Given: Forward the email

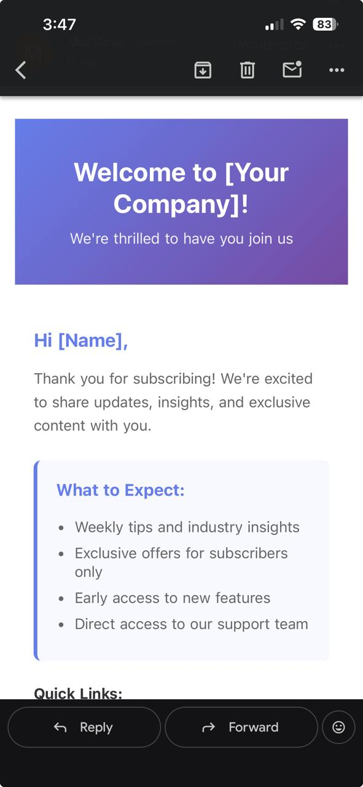Looking at the screenshot, I should pyautogui.click(x=241, y=727).
